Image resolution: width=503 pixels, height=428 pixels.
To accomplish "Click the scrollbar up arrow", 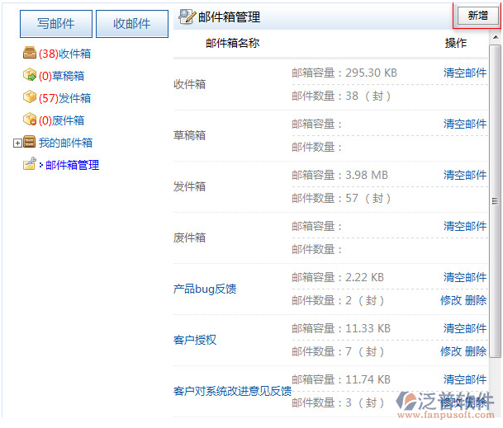I will [496, 38].
